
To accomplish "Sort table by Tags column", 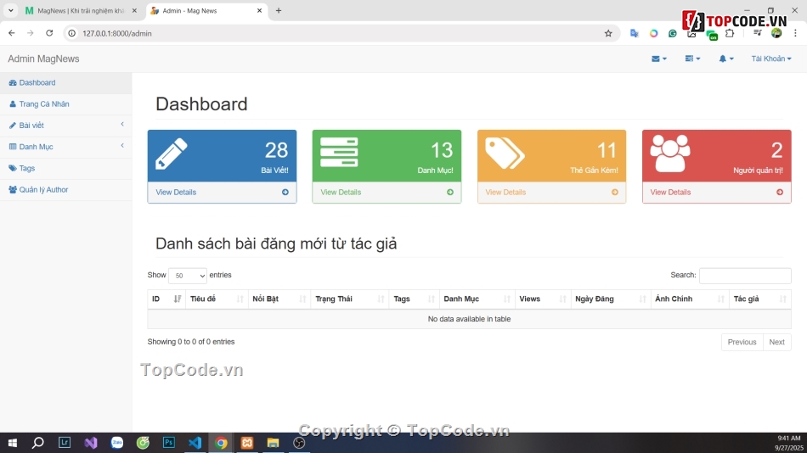I will [x=415, y=299].
